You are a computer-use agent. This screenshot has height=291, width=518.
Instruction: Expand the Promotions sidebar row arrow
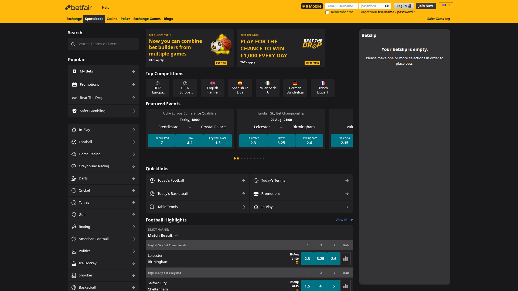click(x=133, y=84)
